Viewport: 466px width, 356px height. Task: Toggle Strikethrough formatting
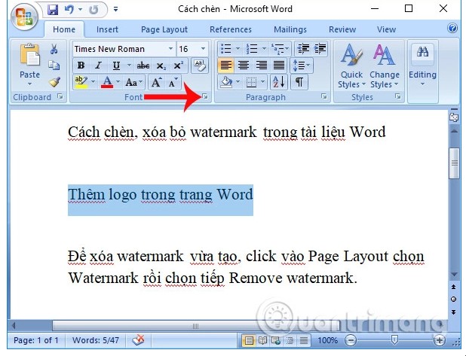pyautogui.click(x=142, y=65)
